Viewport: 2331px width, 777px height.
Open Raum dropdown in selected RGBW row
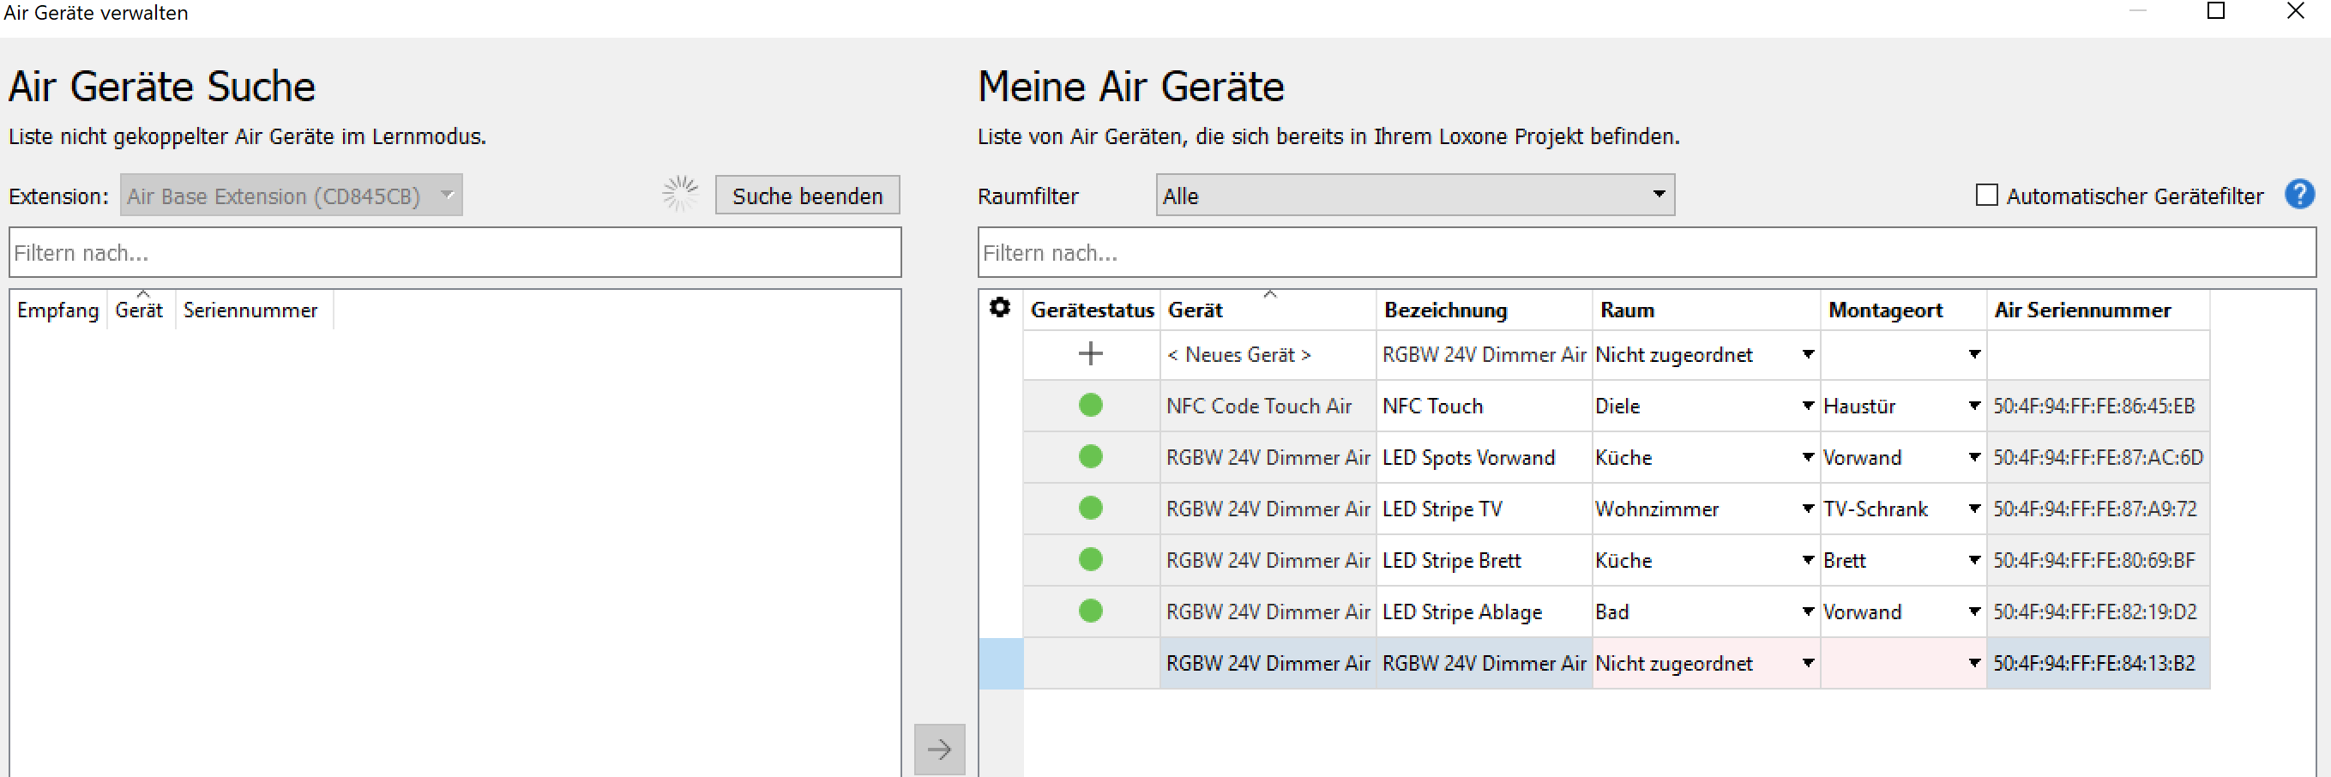1807,664
